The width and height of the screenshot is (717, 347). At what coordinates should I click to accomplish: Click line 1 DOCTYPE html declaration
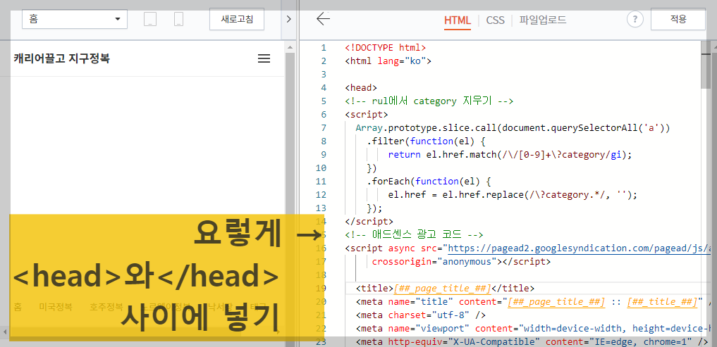pos(386,47)
